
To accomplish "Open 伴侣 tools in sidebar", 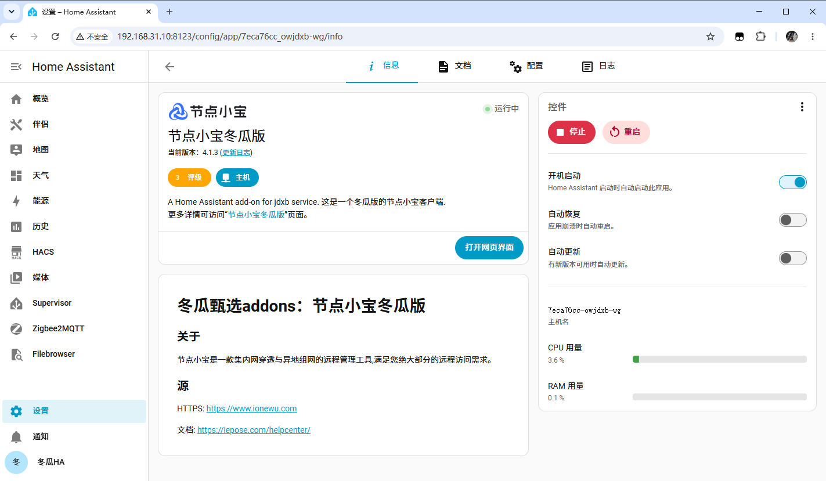I will coord(74,124).
